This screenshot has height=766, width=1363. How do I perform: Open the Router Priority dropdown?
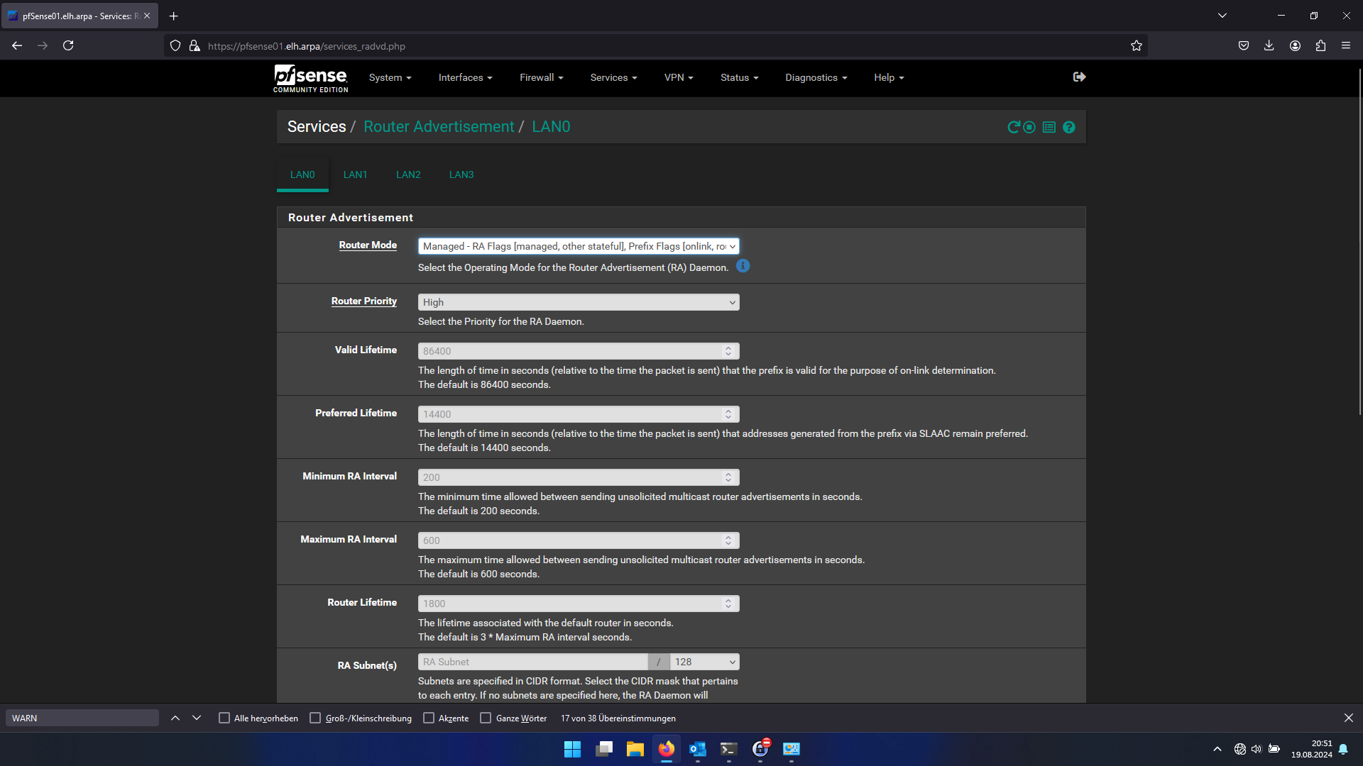(x=579, y=302)
